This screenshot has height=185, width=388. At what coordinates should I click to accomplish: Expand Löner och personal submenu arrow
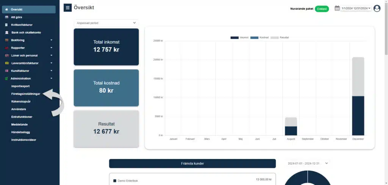coord(51,55)
